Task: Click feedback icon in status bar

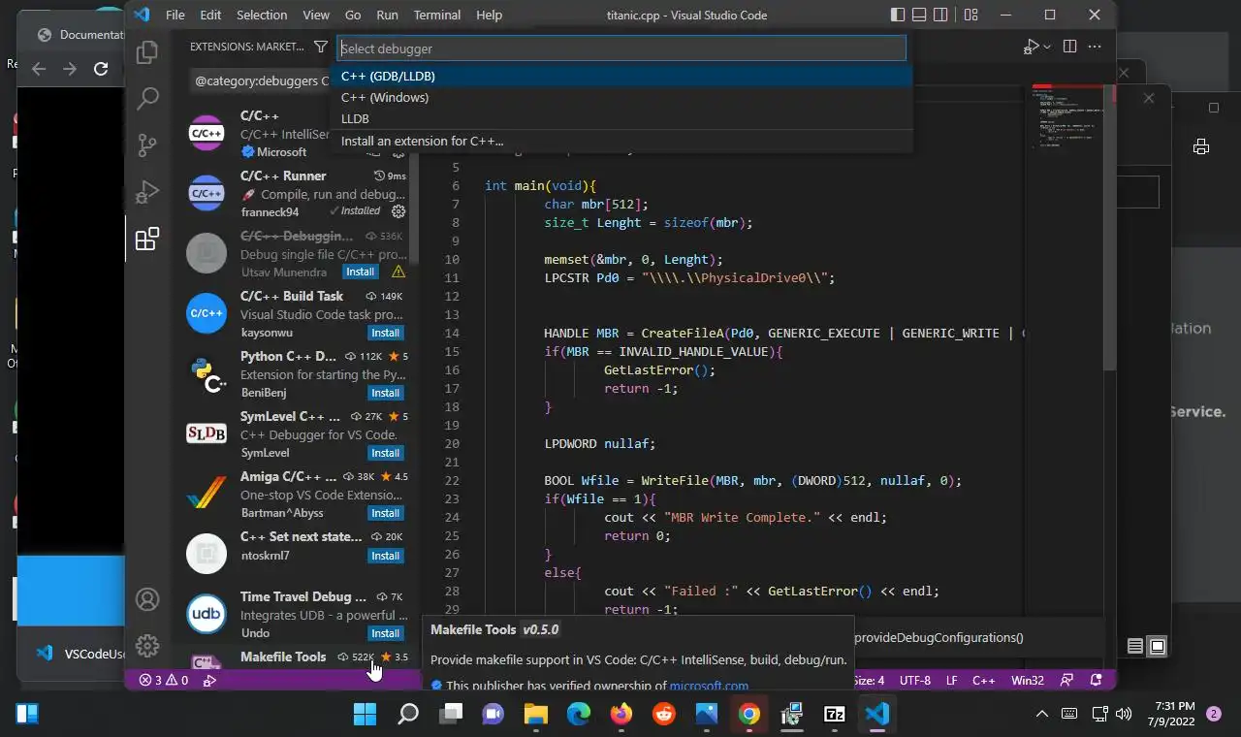Action: point(1067,681)
